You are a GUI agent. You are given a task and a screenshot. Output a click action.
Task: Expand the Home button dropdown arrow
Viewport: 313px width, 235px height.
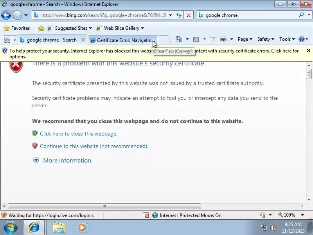click(x=187, y=39)
